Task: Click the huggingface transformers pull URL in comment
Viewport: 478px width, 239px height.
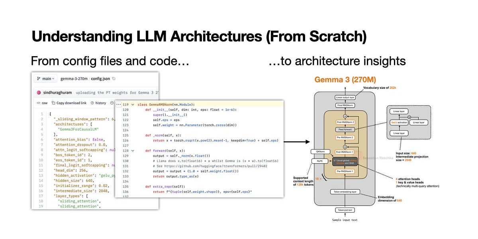Action: click(213, 167)
